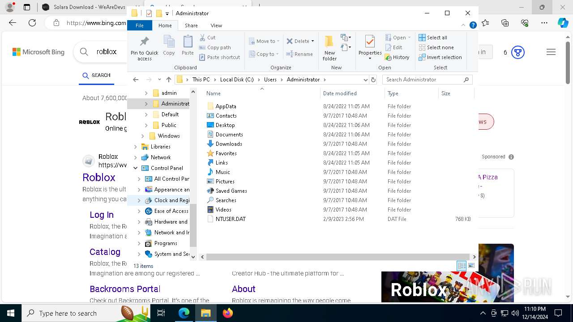Click Select none in ribbon
The height and width of the screenshot is (322, 573).
tap(436, 47)
